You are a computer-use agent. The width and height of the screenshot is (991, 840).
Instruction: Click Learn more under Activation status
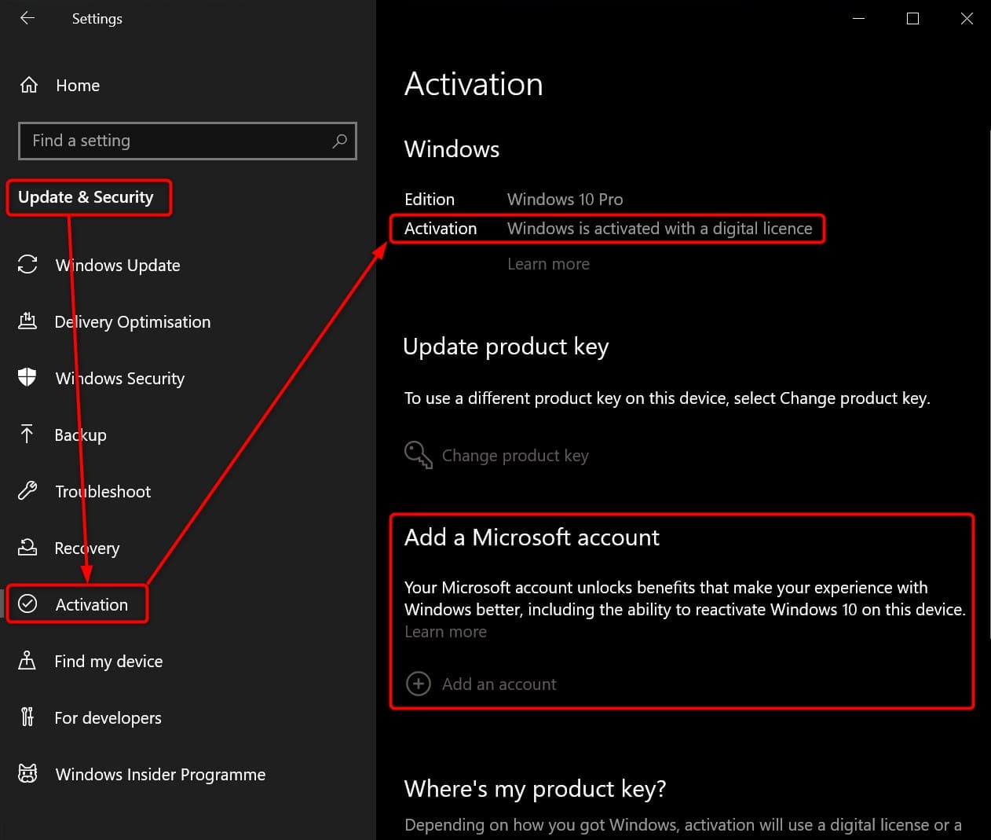[x=548, y=264]
